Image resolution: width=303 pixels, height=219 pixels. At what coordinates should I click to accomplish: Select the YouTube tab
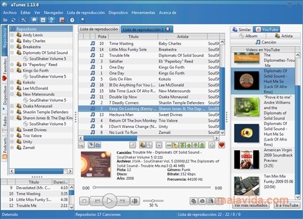pyautogui.click(x=267, y=30)
